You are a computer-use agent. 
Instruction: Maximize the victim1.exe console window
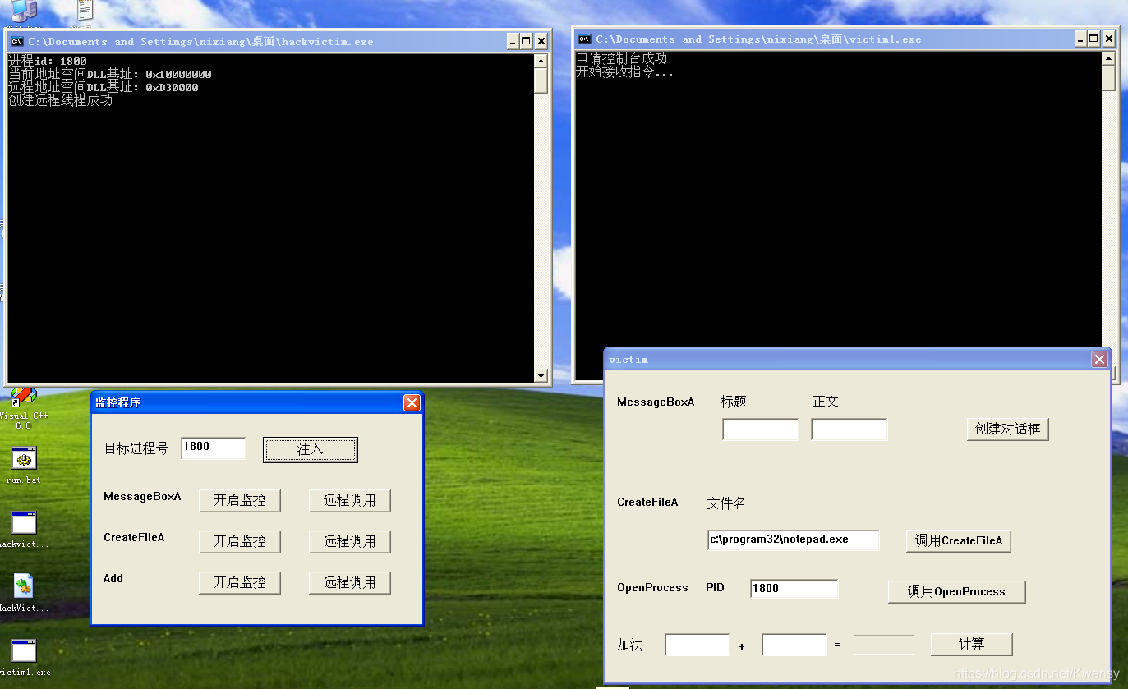(x=1093, y=39)
